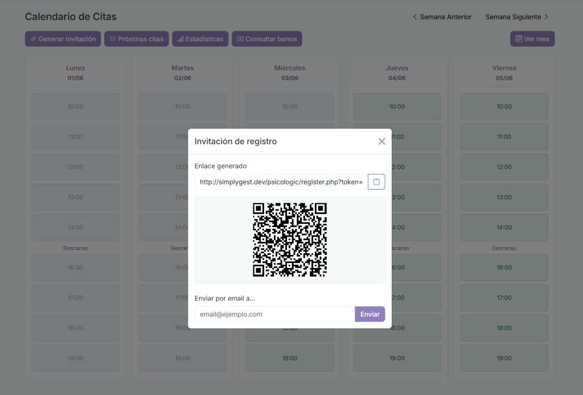The height and width of the screenshot is (395, 583).
Task: Click the Miércoles 03/06 column header
Action: click(290, 73)
